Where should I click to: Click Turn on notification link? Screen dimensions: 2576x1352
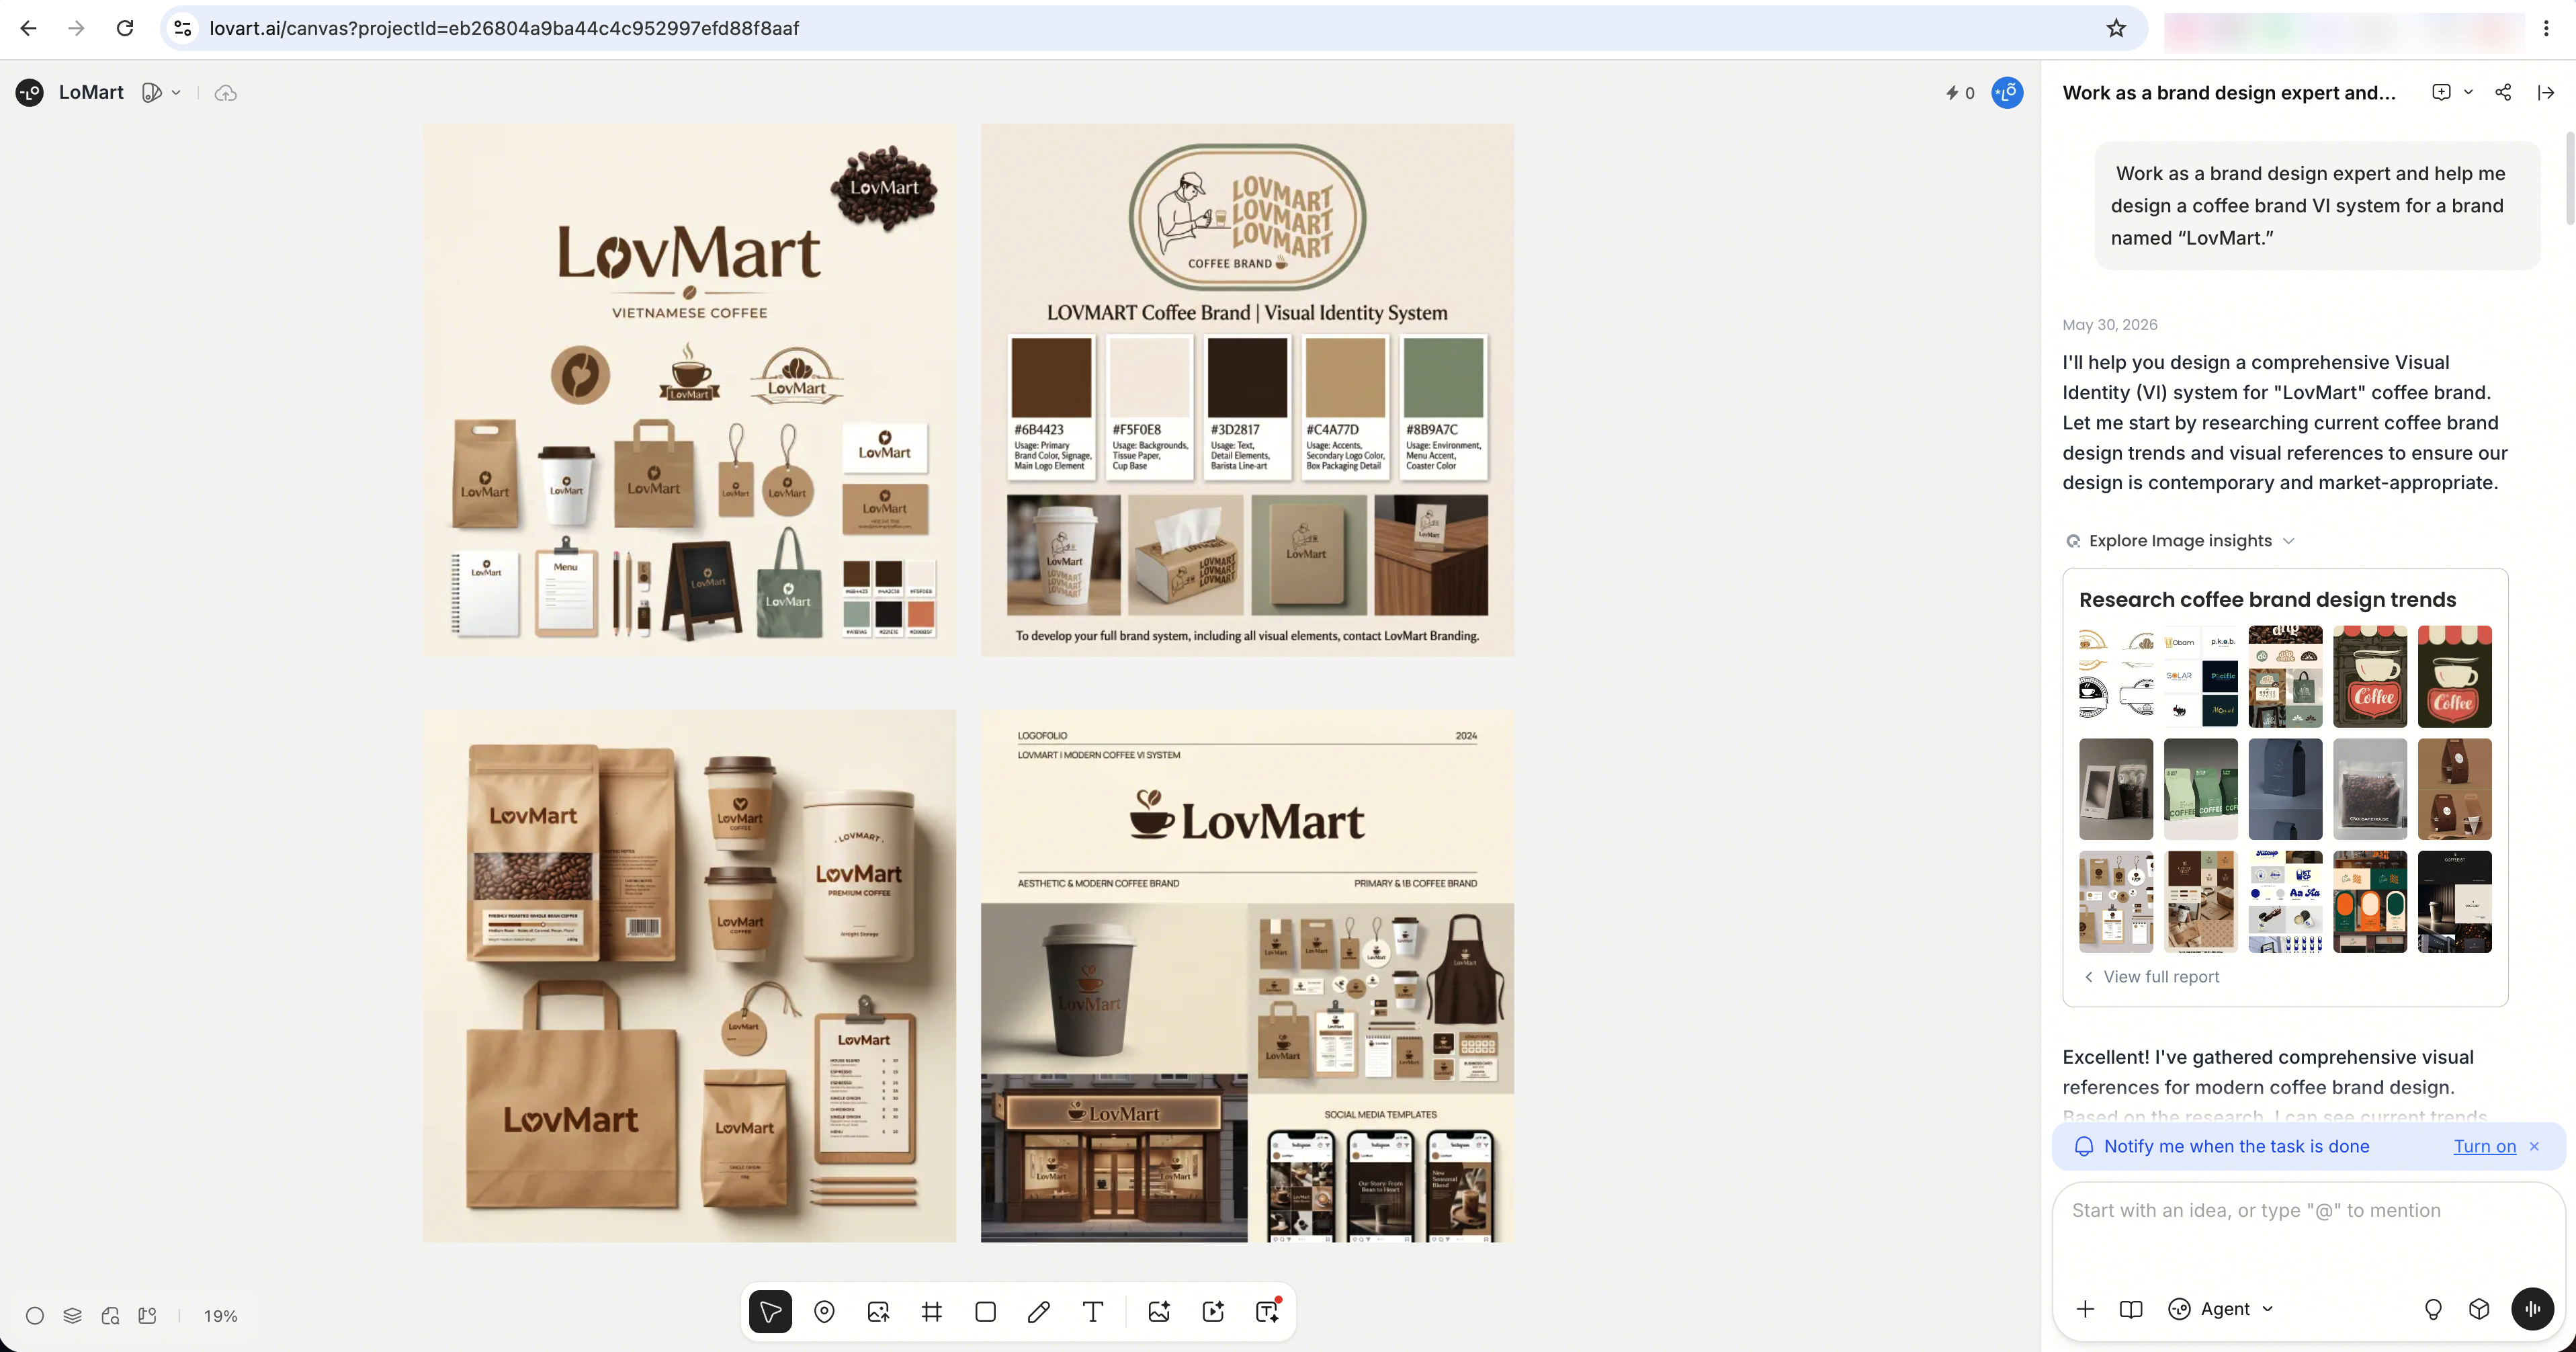(2485, 1146)
